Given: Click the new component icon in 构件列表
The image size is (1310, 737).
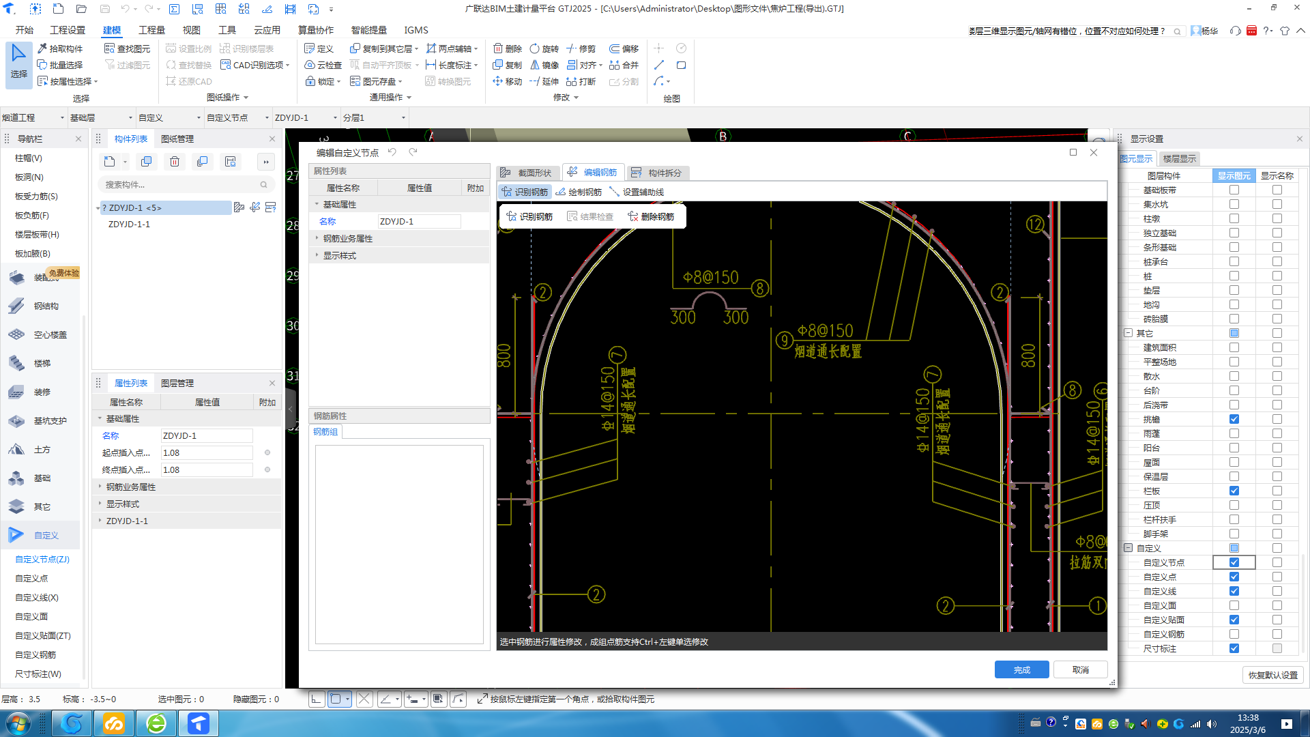Looking at the screenshot, I should (x=110, y=162).
